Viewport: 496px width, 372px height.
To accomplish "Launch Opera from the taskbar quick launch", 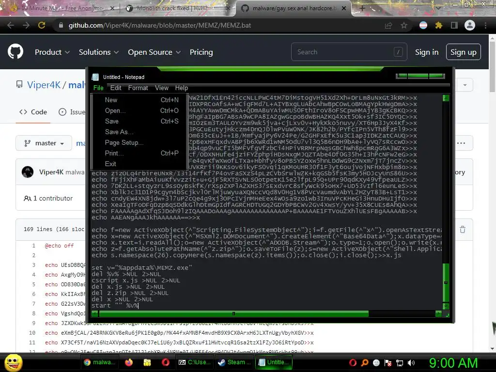I will coord(166,362).
